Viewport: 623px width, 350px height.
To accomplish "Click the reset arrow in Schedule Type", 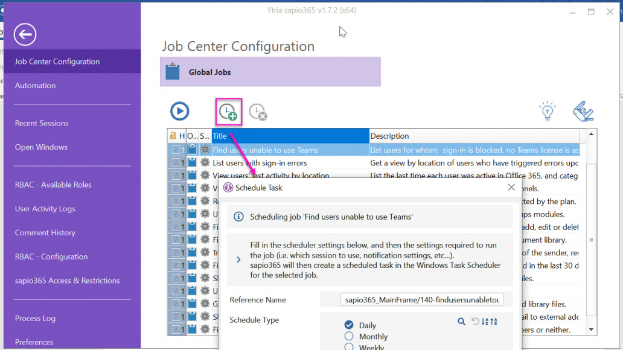I will [x=475, y=322].
